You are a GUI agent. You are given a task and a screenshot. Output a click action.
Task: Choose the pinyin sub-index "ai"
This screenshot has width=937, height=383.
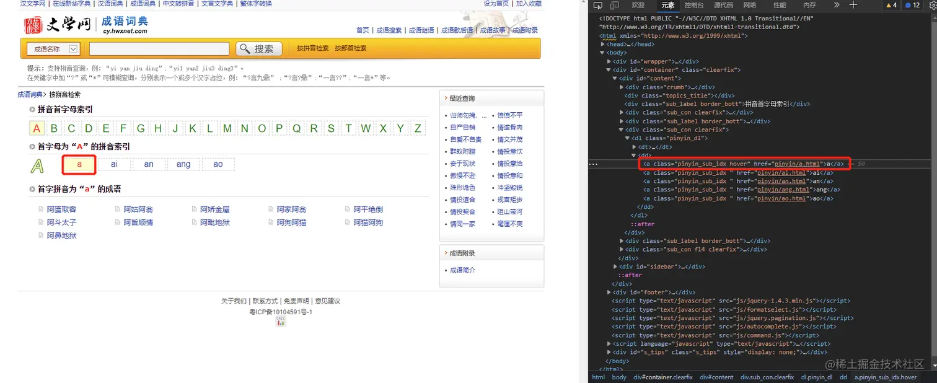pyautogui.click(x=114, y=164)
